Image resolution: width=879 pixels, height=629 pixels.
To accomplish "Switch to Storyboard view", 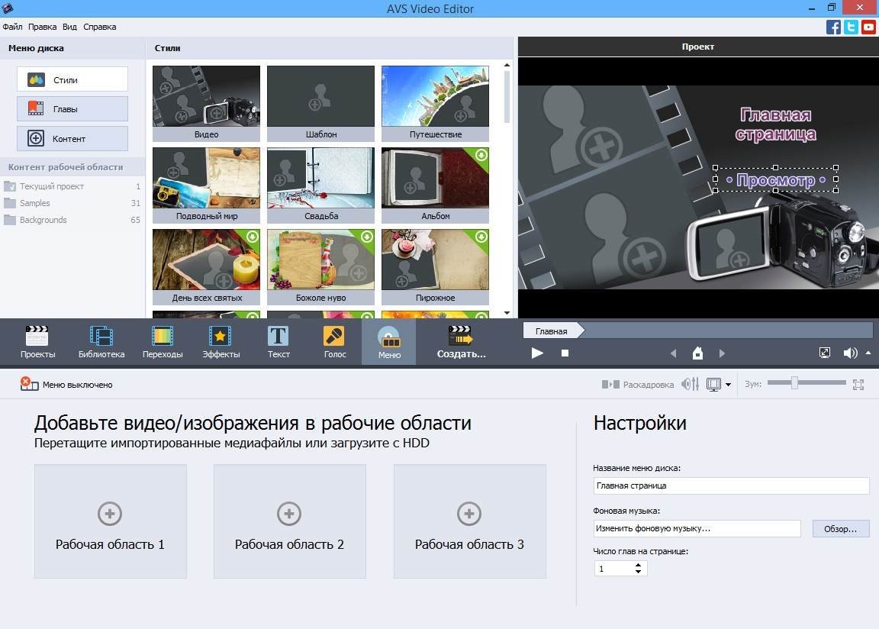I will point(638,385).
